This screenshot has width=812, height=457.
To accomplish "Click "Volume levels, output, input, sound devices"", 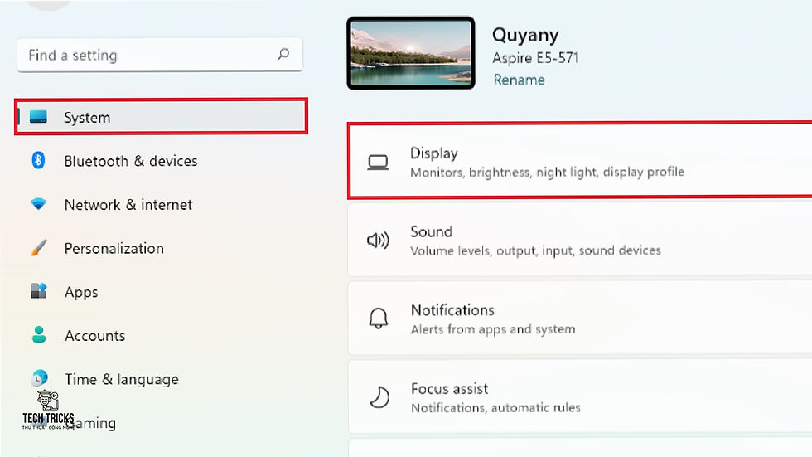I will click(x=535, y=250).
